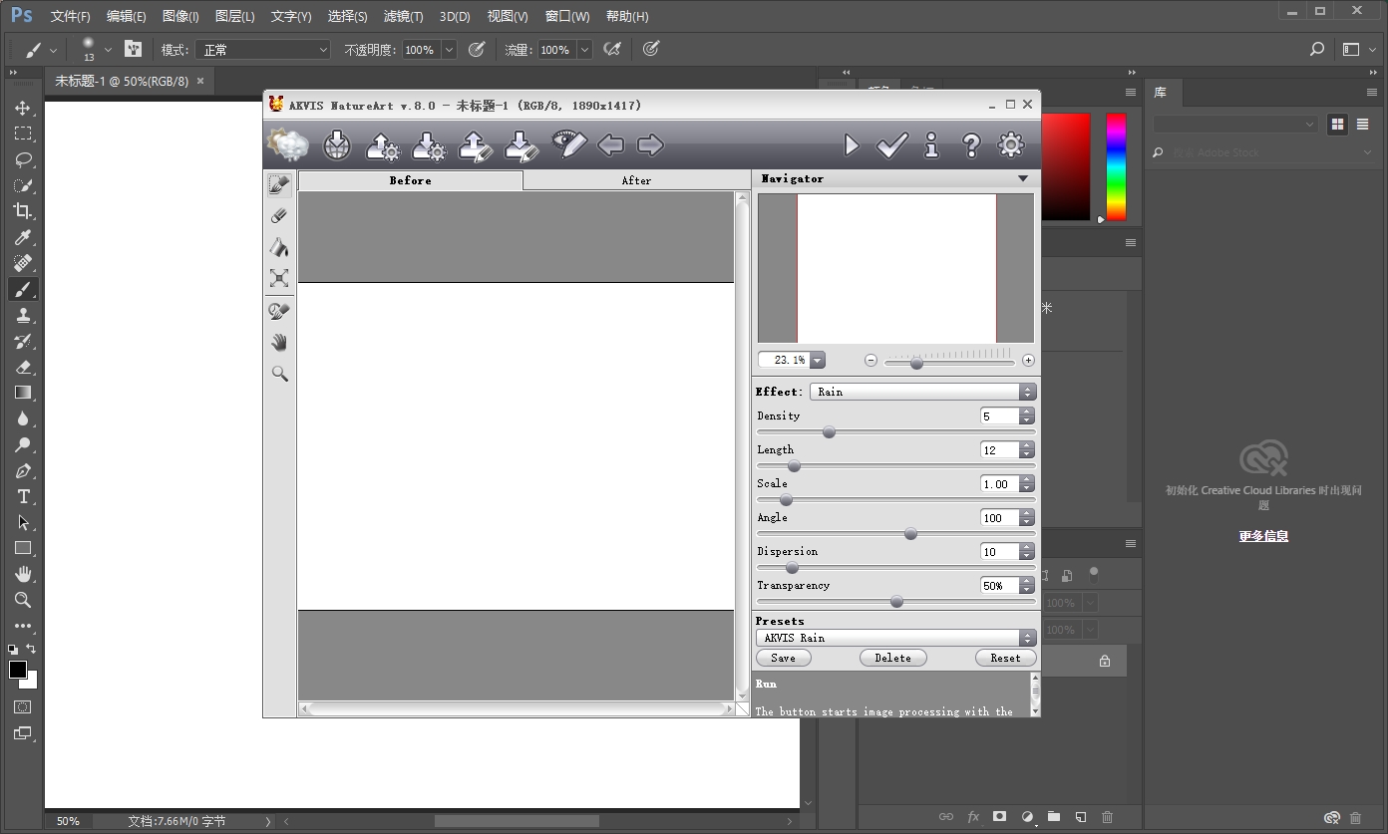Select the AKVIS hand tool
This screenshot has height=834, width=1388.
(x=279, y=343)
